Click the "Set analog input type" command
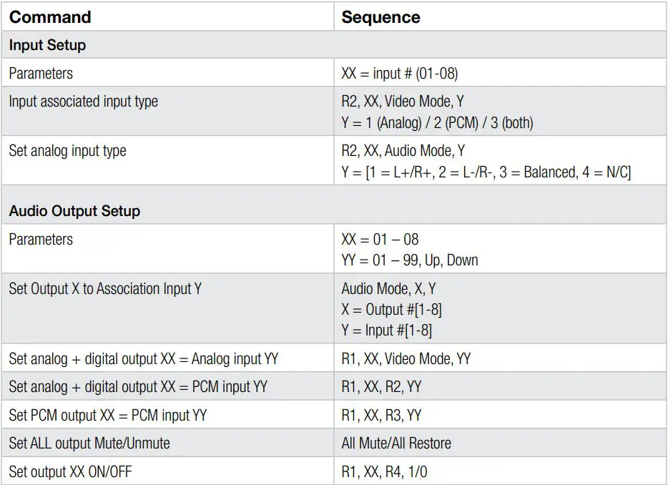 pyautogui.click(x=67, y=151)
